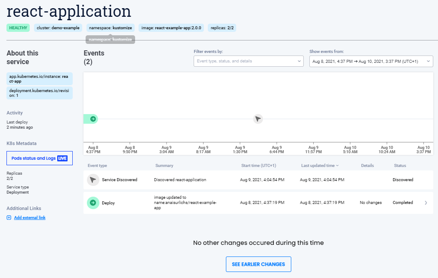Click the Deploy row last updated time
Screen dimensions: 438x278
click(x=322, y=203)
